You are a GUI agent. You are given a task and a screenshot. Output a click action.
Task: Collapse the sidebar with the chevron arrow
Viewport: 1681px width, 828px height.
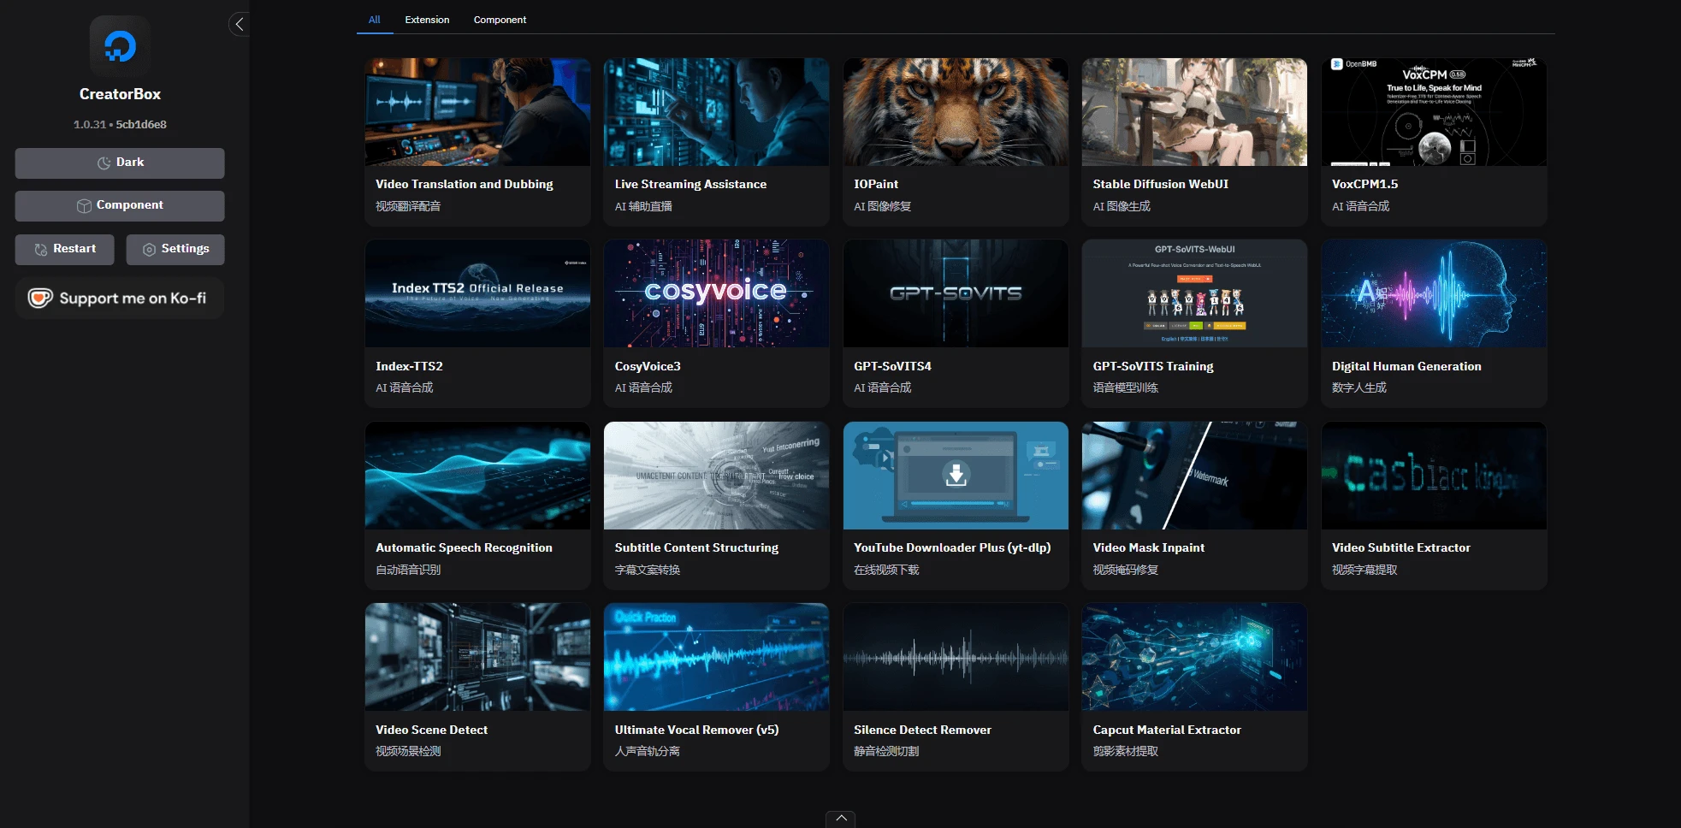(240, 24)
